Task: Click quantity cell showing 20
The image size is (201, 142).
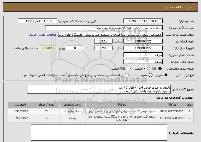Action: pos(46,111)
